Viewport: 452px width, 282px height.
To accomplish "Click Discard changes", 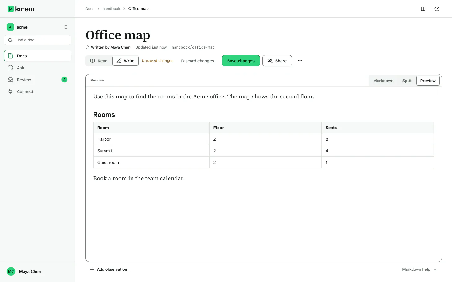I will coord(197,61).
